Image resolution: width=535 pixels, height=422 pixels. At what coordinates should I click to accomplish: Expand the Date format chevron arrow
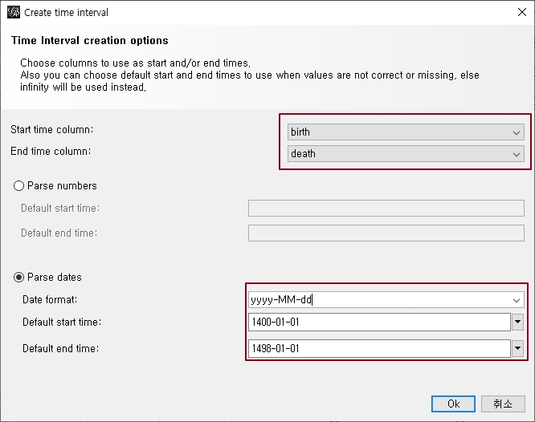coord(516,300)
